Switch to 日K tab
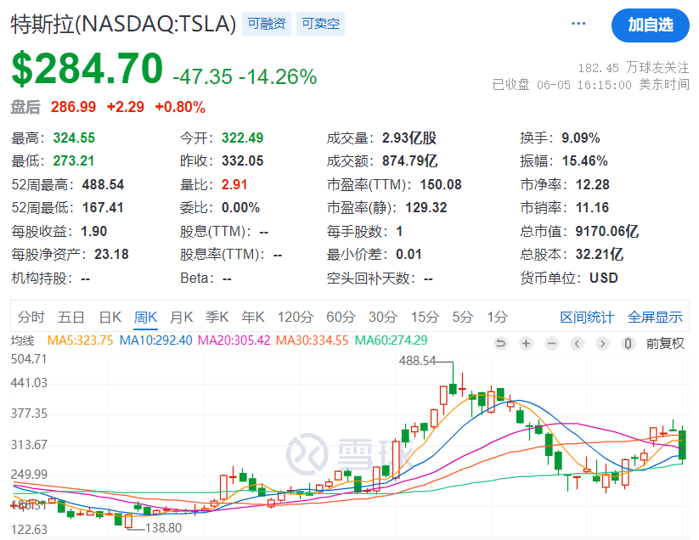This screenshot has width=699, height=540. pyautogui.click(x=110, y=318)
